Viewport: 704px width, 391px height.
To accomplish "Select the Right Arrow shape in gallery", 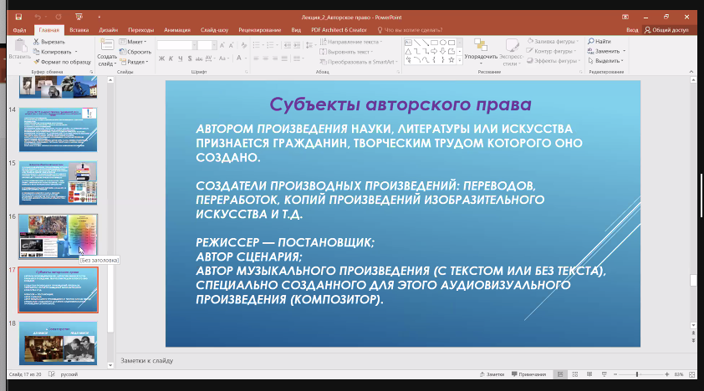I will click(x=434, y=51).
